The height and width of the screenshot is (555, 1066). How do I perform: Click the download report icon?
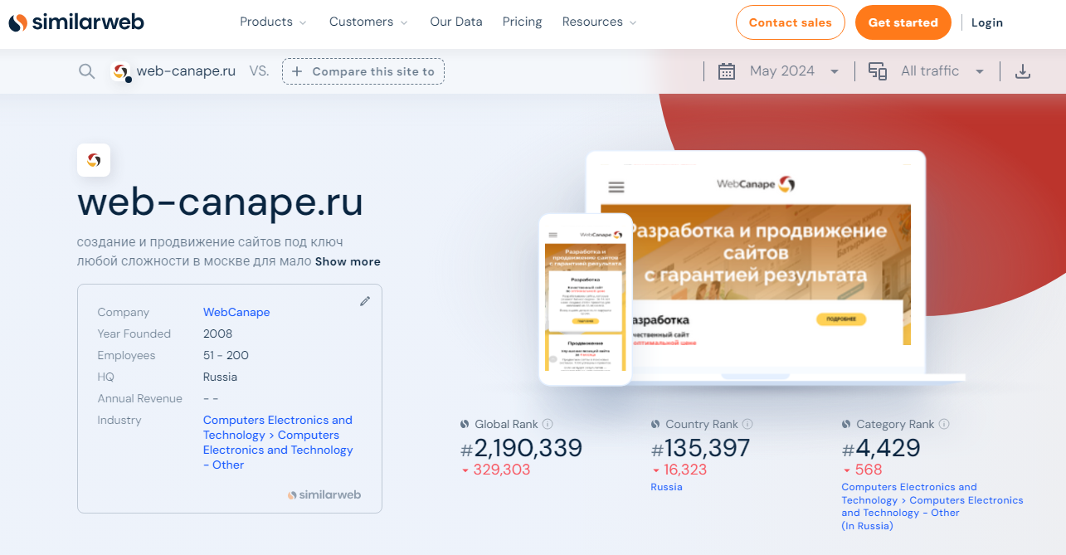coord(1023,71)
